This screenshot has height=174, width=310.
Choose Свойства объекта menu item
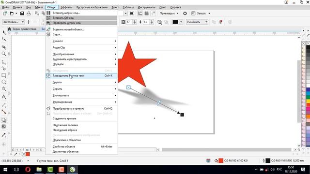tap(81, 146)
